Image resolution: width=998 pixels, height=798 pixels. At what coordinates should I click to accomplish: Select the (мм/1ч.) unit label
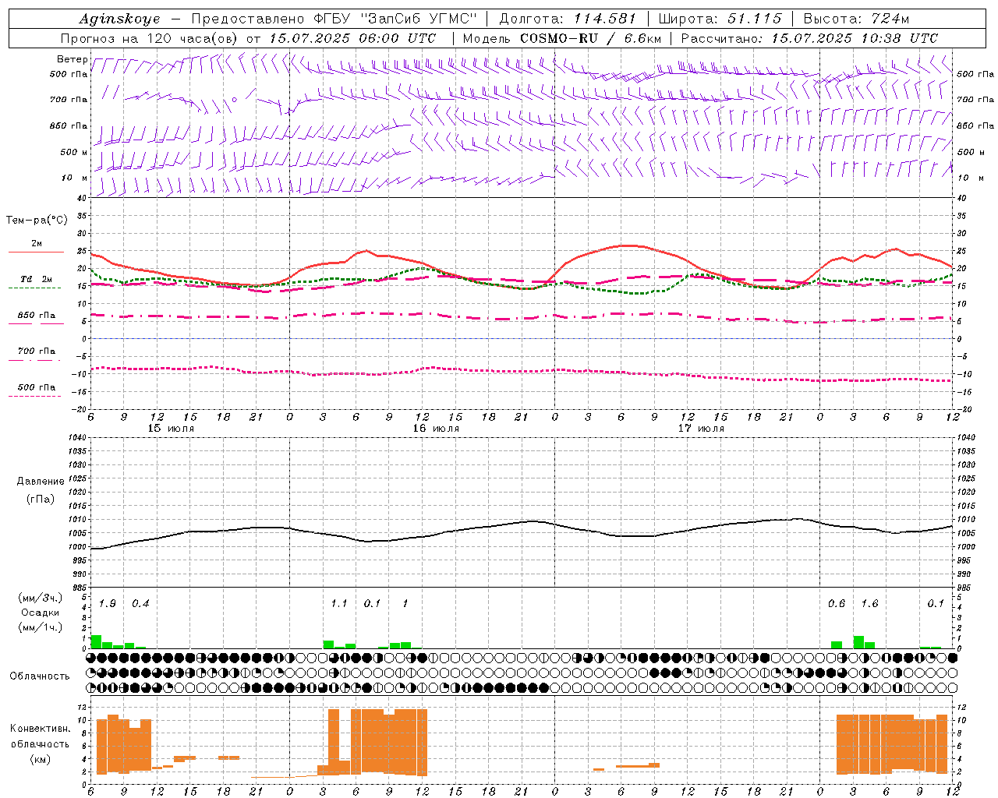click(41, 627)
